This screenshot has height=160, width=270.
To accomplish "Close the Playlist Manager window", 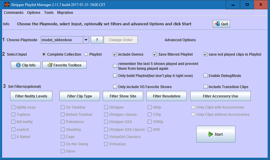I will coord(261,4).
